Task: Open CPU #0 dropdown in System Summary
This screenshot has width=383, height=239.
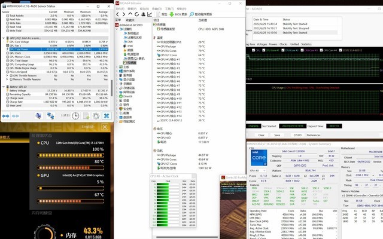Action: pyautogui.click(x=258, y=170)
